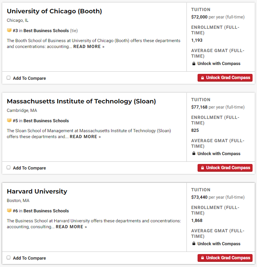
Task: Open the Massachusetts Institute of Technology (Sloan) link
Action: (81, 102)
